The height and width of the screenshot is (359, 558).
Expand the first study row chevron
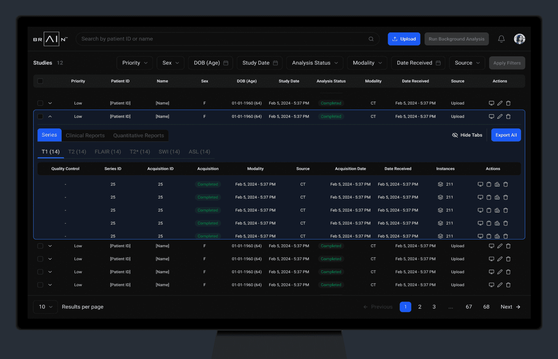tap(50, 103)
